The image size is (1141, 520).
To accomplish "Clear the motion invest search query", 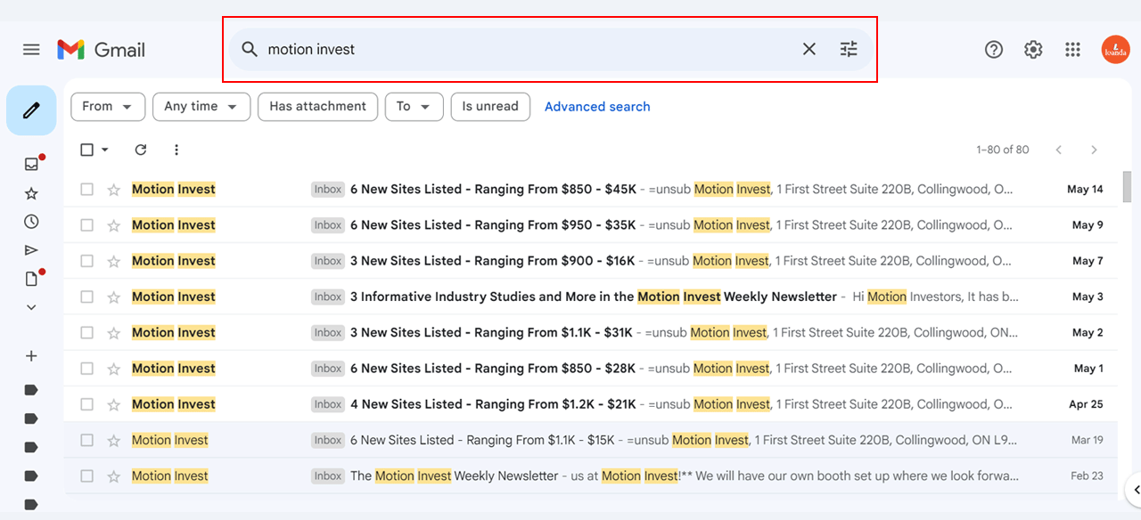I will pyautogui.click(x=809, y=49).
